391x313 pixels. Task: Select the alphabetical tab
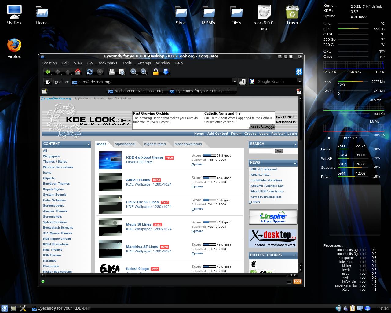pyautogui.click(x=125, y=144)
